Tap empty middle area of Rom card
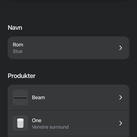This screenshot has width=137, height=137. click(68, 48)
